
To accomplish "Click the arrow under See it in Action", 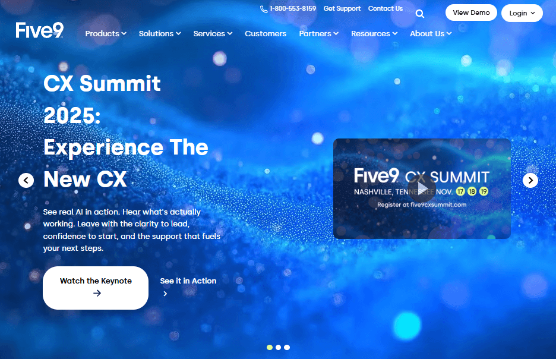I will 165,294.
